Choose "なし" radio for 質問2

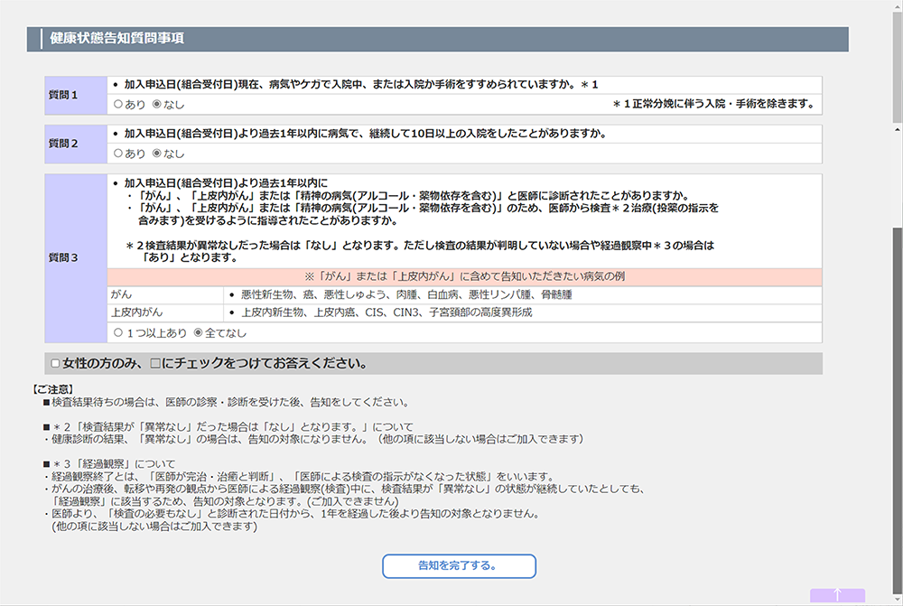click(x=156, y=154)
